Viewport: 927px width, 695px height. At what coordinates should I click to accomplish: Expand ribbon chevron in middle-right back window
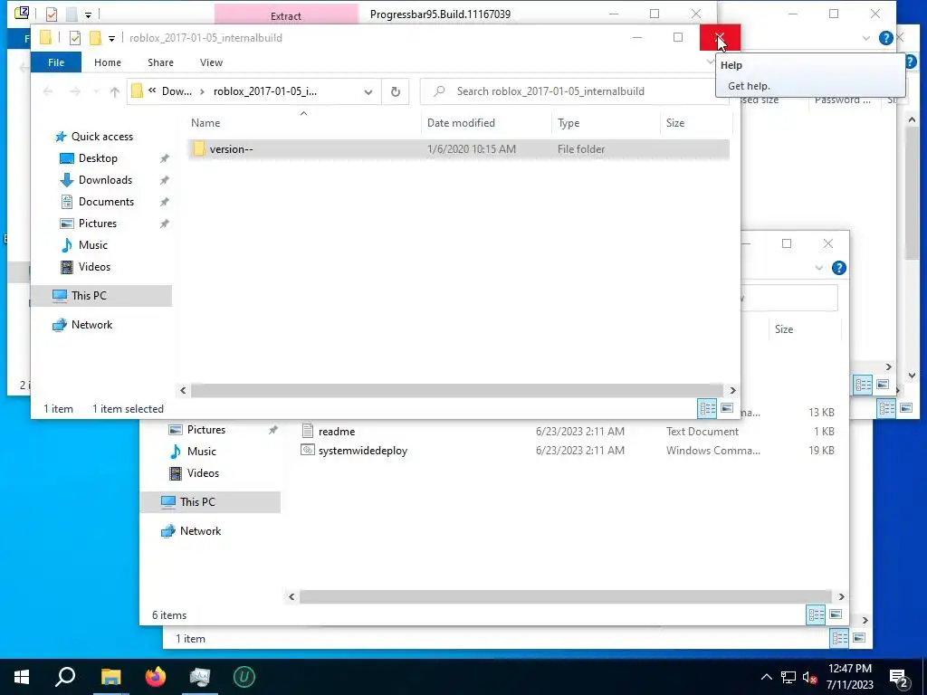coord(818,268)
